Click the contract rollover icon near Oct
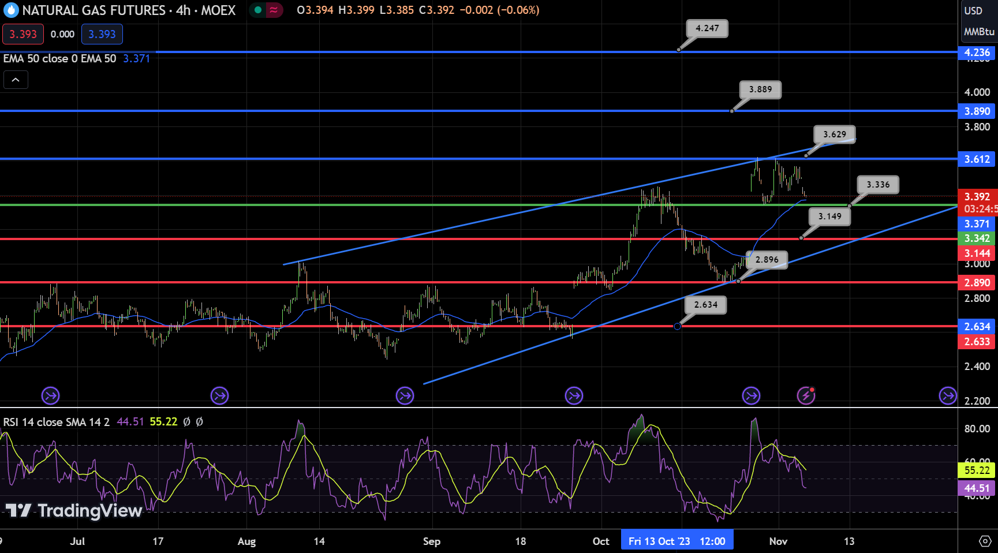Image resolution: width=998 pixels, height=553 pixels. click(x=574, y=396)
